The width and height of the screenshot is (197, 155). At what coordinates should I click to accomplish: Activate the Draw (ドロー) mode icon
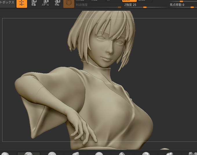(22, 4)
